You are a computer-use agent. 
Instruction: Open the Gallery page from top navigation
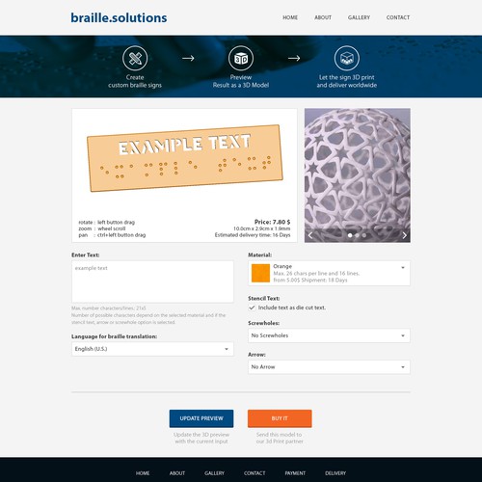tap(359, 17)
